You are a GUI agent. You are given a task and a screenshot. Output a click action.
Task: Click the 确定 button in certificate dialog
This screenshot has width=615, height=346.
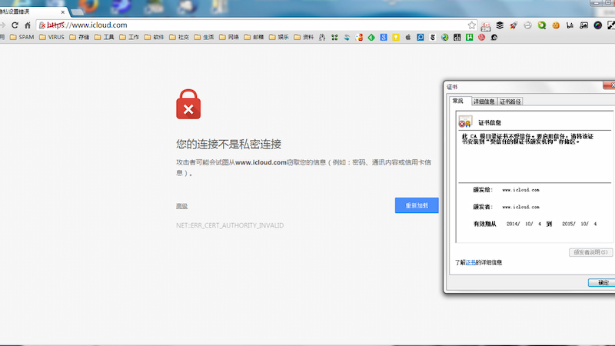(602, 282)
